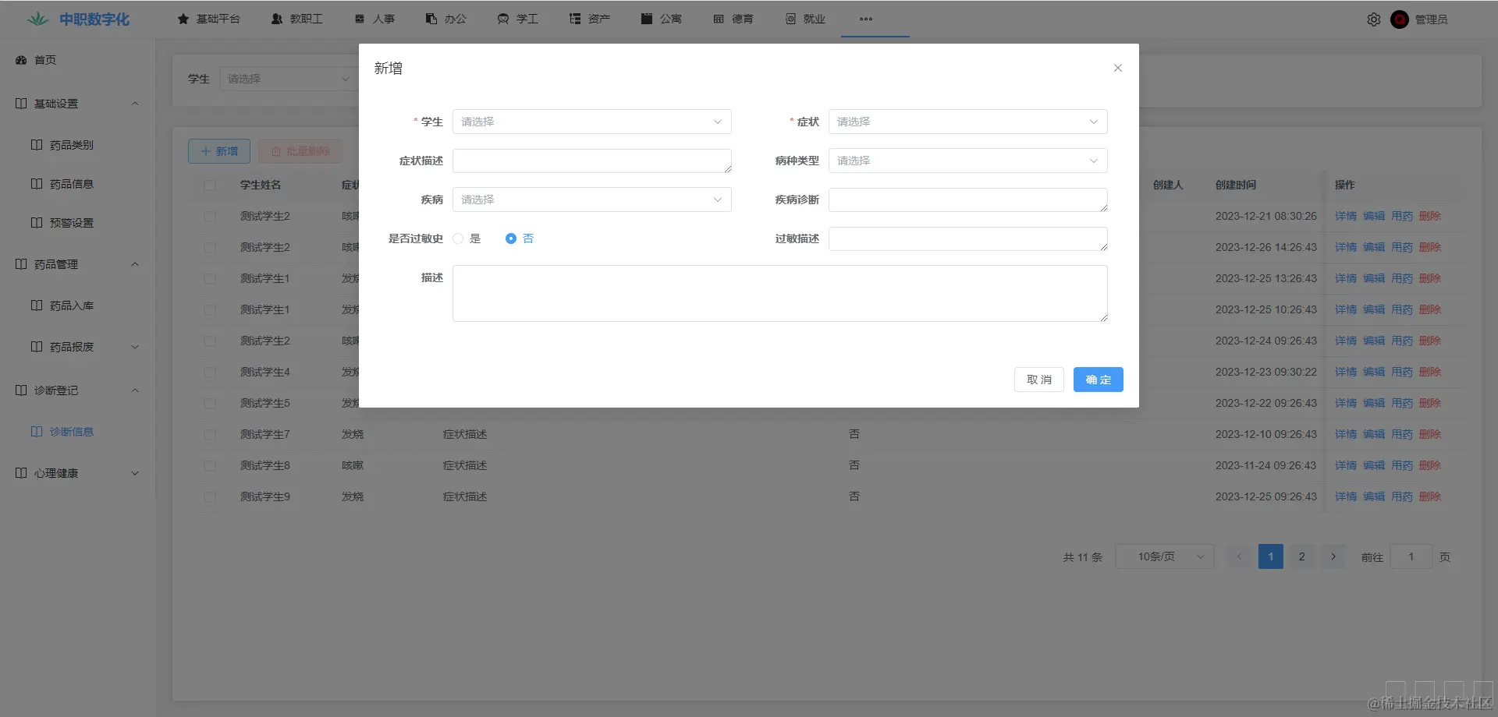The width and height of the screenshot is (1498, 717).
Task: Expand the 心理健康 sidebar section
Action: pyautogui.click(x=135, y=473)
